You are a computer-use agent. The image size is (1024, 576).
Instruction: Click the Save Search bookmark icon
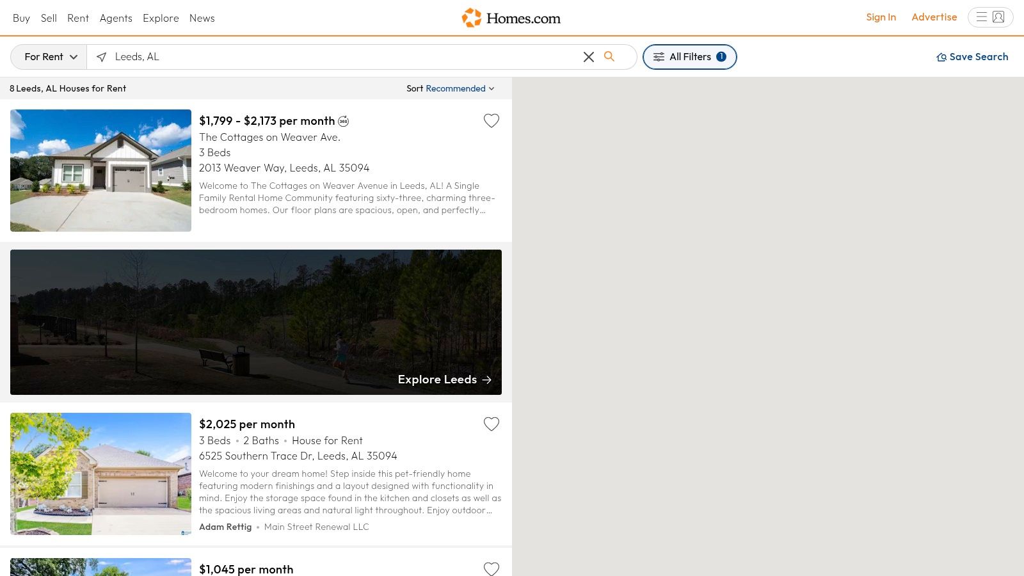pyautogui.click(x=942, y=57)
